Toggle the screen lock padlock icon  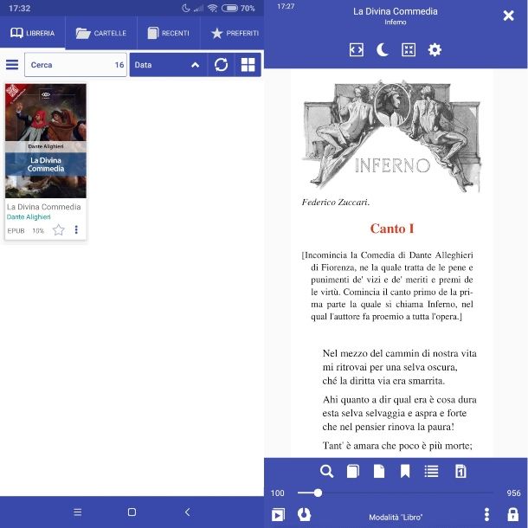pyautogui.click(x=512, y=514)
